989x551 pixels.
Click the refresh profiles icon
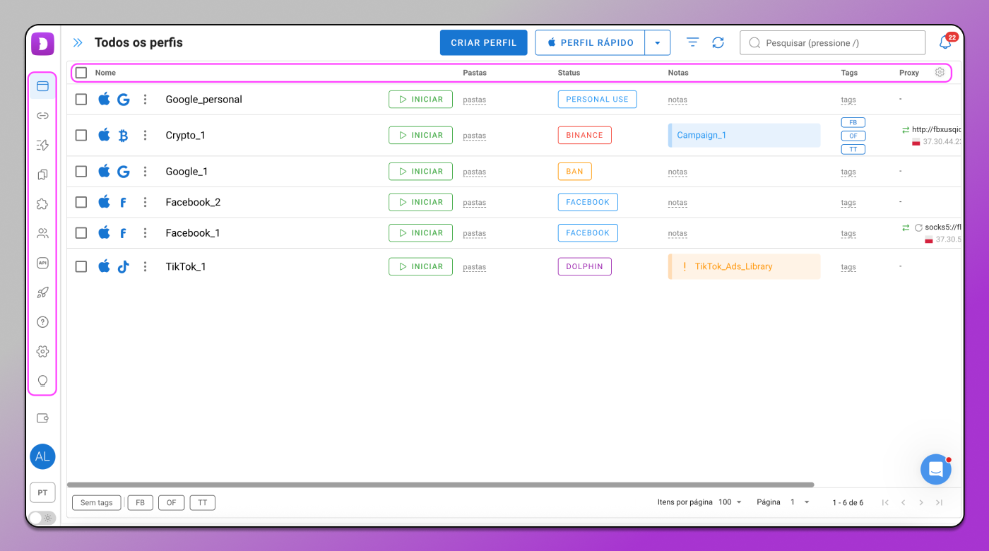click(718, 42)
